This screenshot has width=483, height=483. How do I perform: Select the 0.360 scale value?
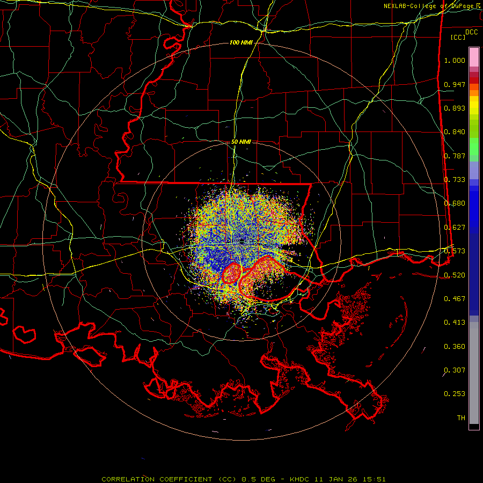[455, 347]
